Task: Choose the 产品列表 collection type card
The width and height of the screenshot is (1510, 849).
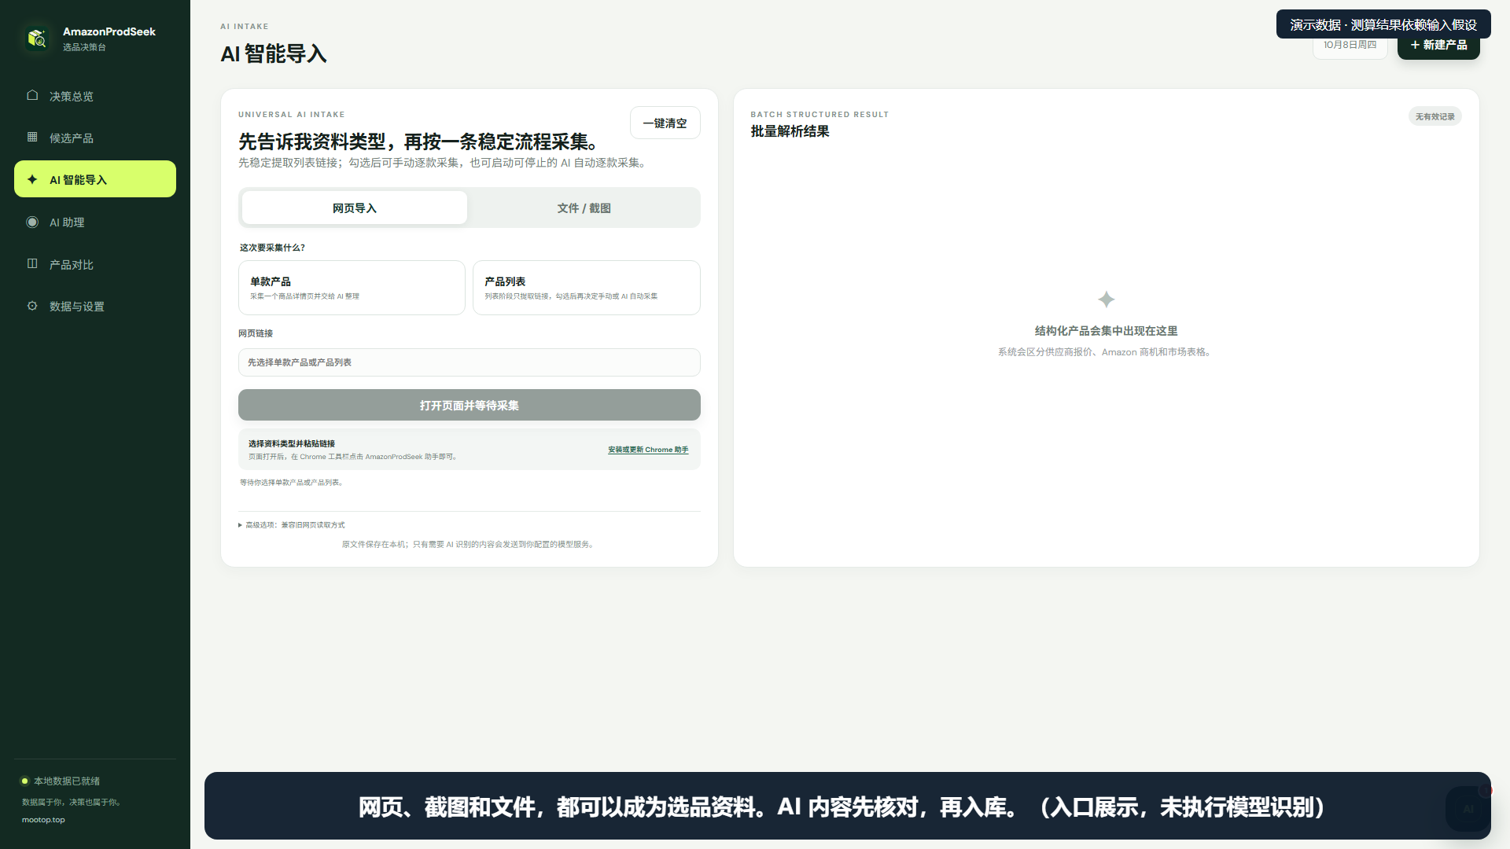Action: tap(586, 288)
